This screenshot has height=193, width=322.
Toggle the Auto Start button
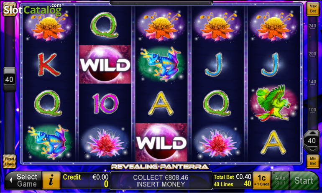coord(280,180)
